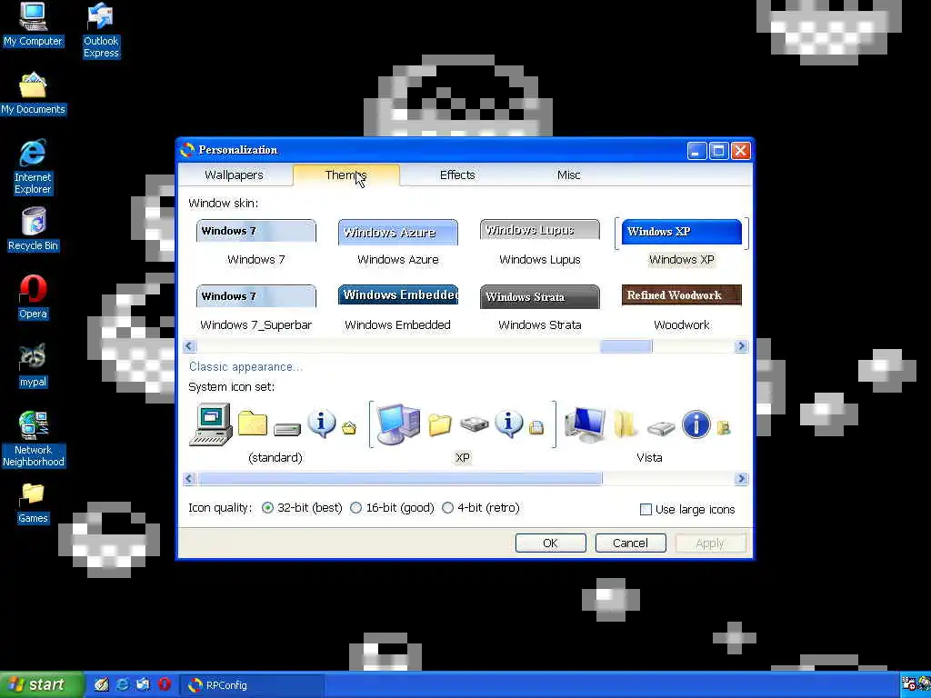Click the OK button
This screenshot has height=698, width=931.
point(550,543)
